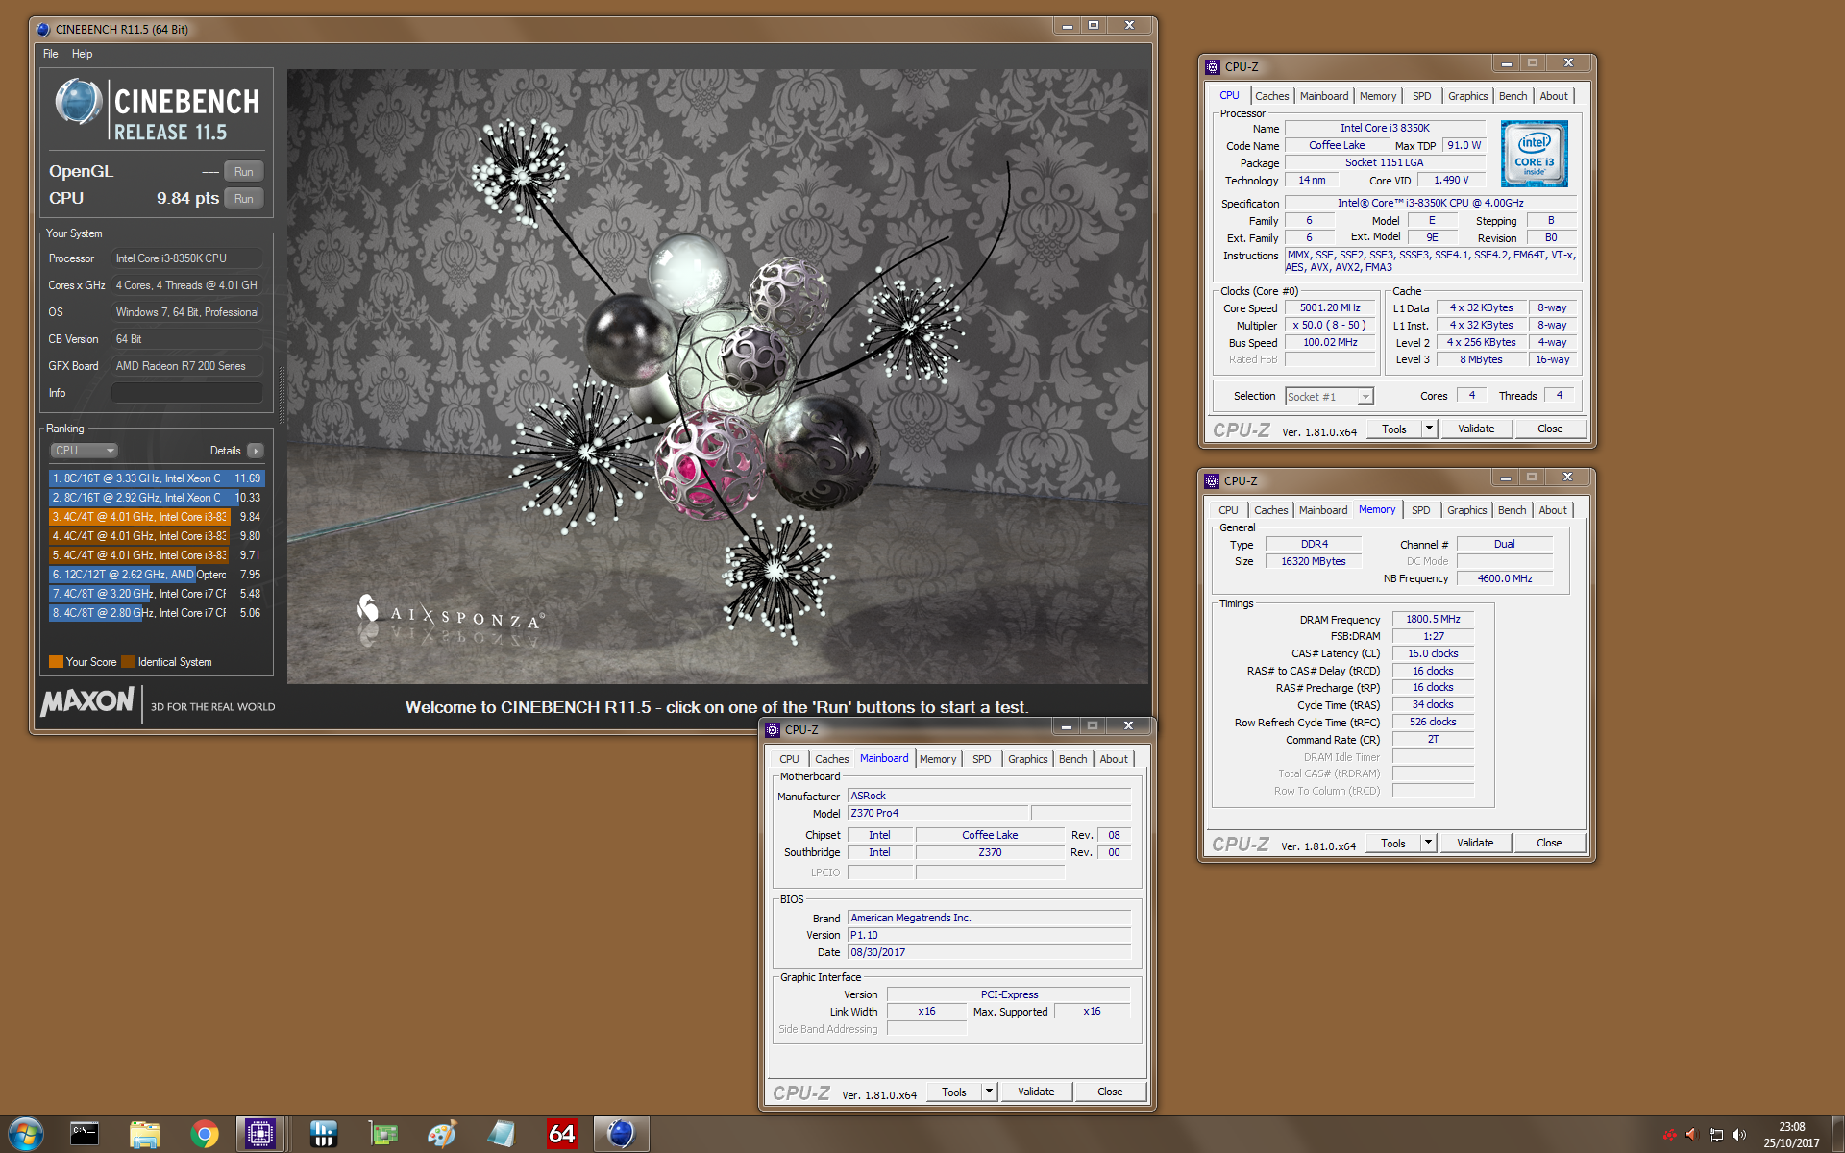Switch to Cinebench taskbar button
The height and width of the screenshot is (1153, 1845).
tap(621, 1135)
